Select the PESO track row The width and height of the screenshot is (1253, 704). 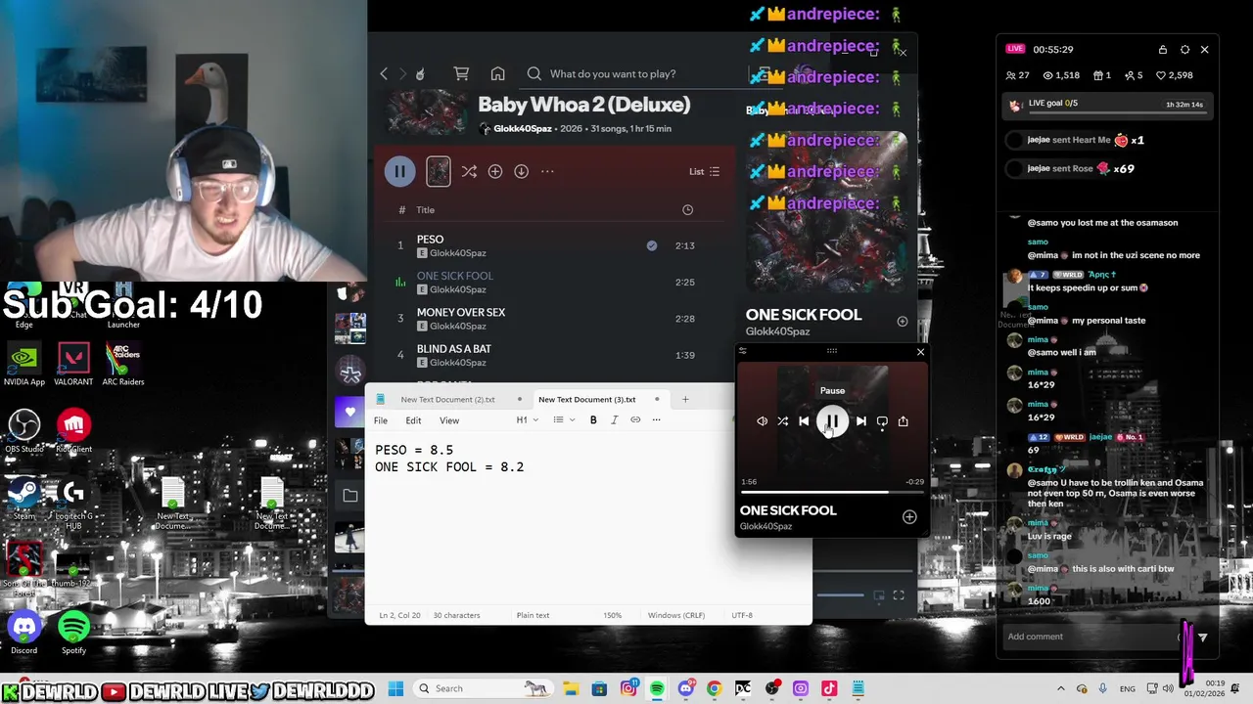point(553,245)
